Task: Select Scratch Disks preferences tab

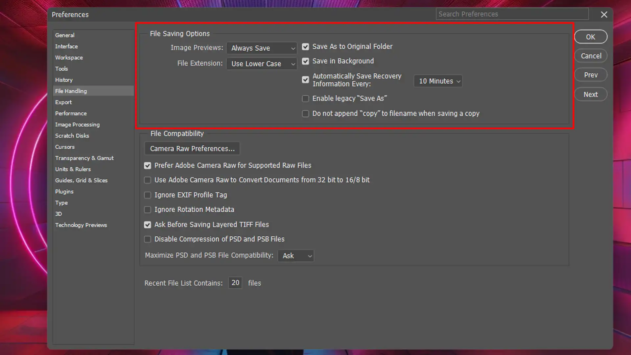Action: [72, 136]
